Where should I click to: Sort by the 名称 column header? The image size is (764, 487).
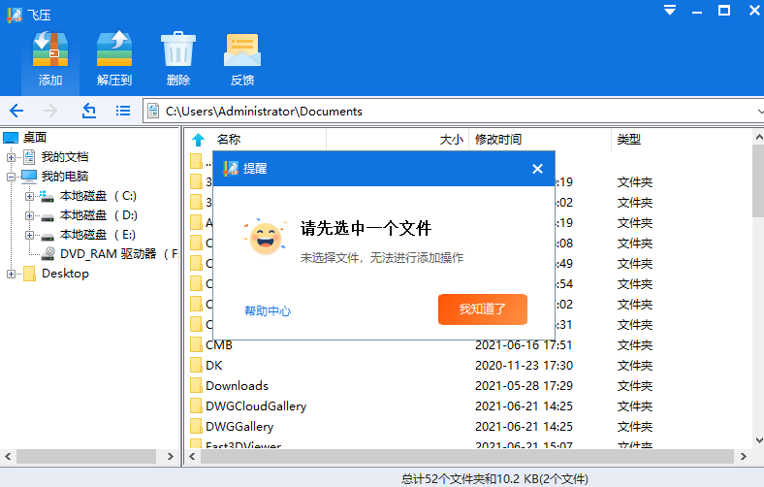[229, 140]
